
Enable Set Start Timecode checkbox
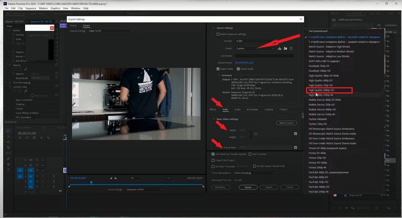[213, 166]
